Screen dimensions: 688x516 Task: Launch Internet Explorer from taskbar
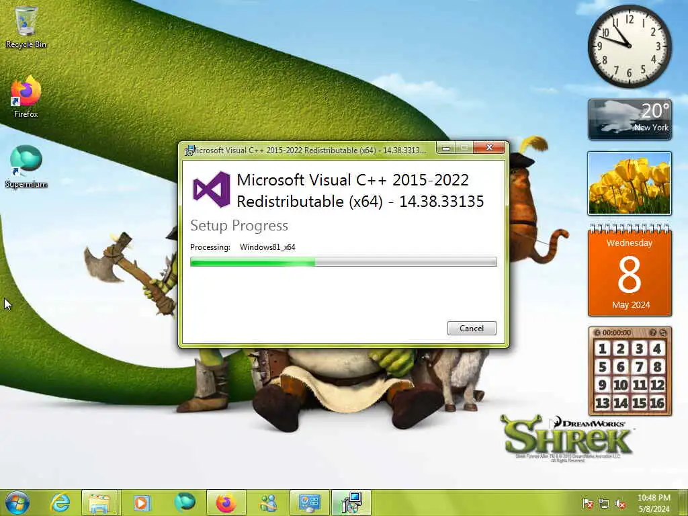point(60,503)
